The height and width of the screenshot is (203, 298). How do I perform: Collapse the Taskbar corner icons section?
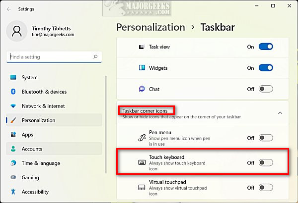coord(280,113)
